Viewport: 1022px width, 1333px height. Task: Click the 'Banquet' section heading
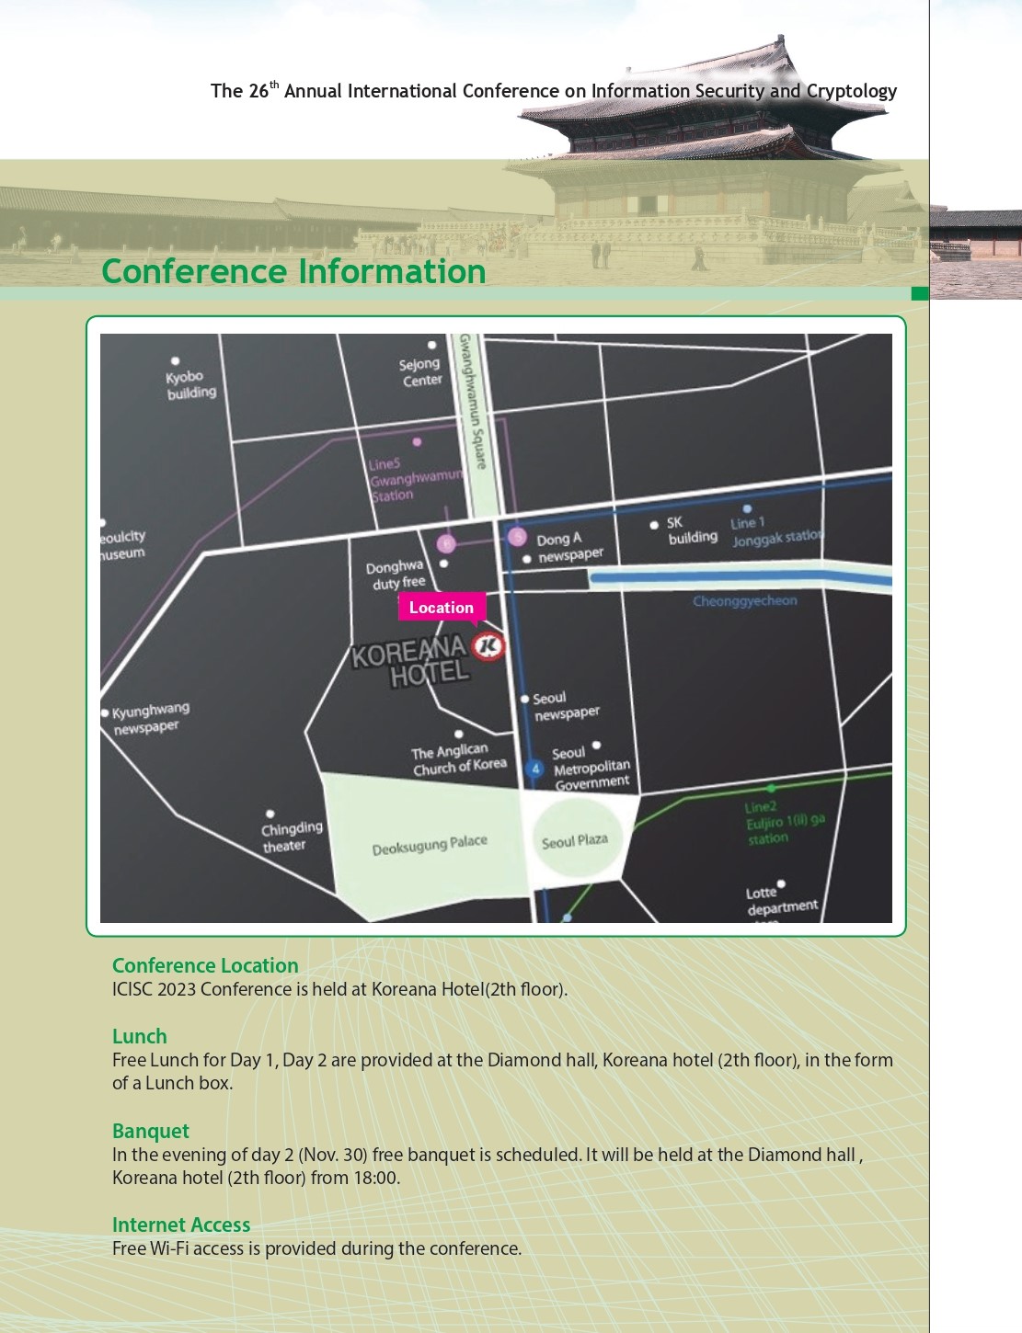[151, 1131]
